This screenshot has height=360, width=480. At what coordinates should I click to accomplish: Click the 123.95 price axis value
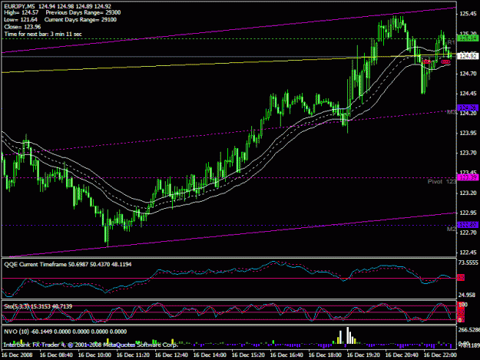click(468, 133)
